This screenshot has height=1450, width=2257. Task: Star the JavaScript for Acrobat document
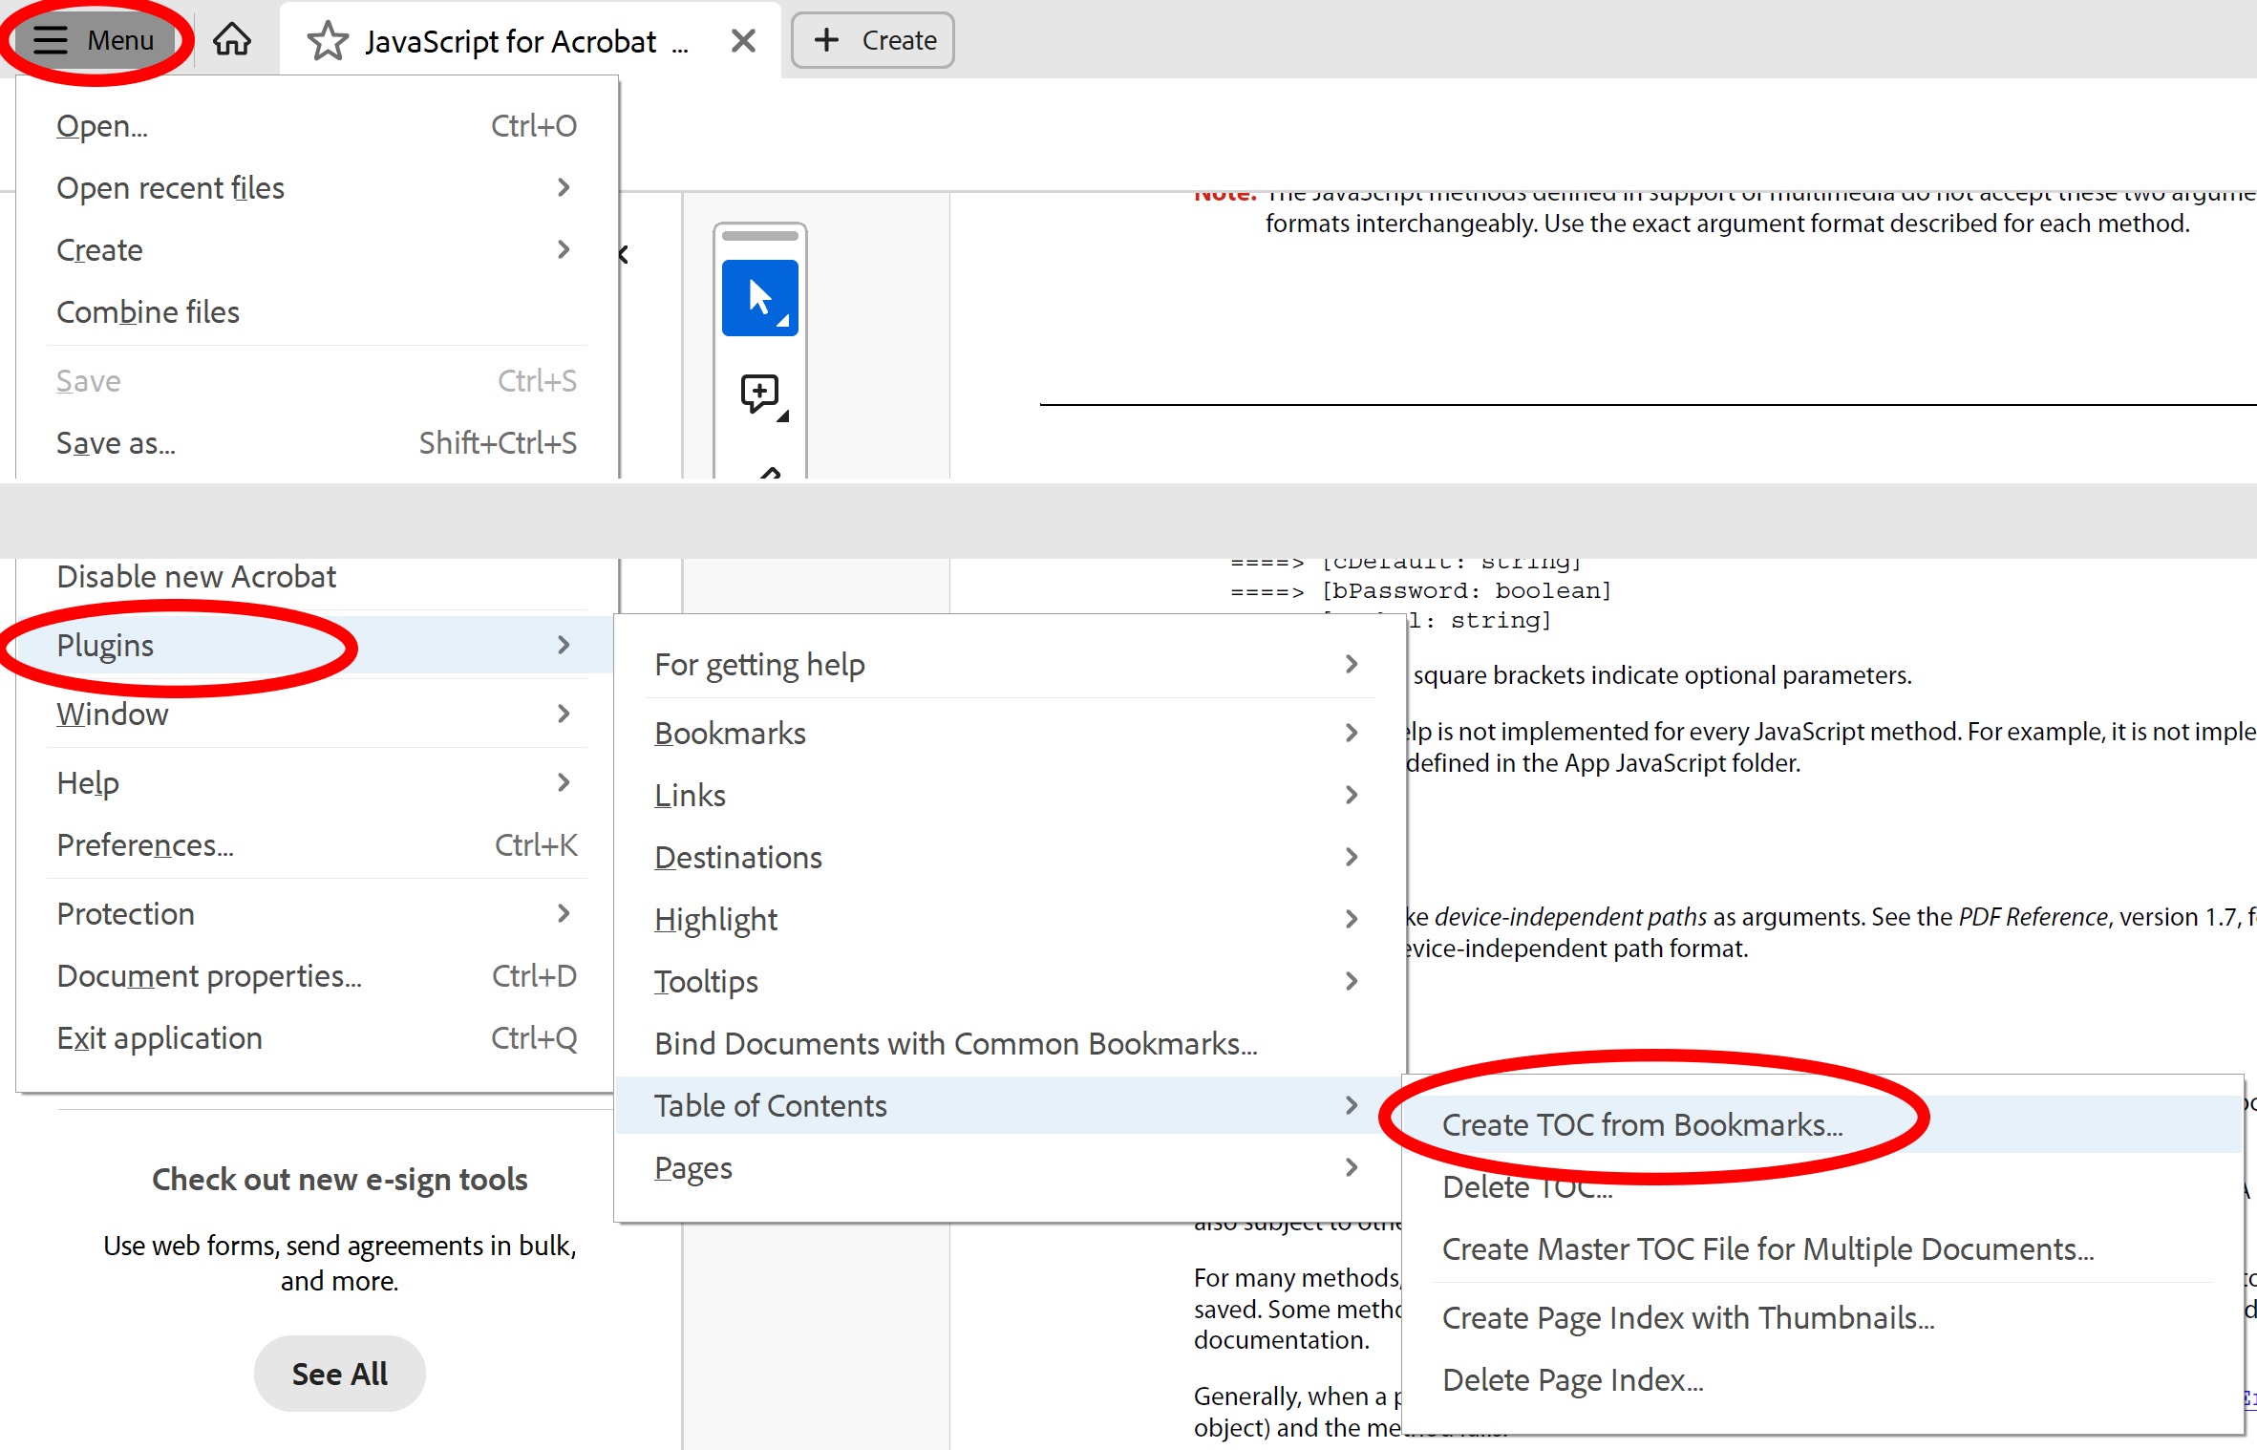coord(328,41)
